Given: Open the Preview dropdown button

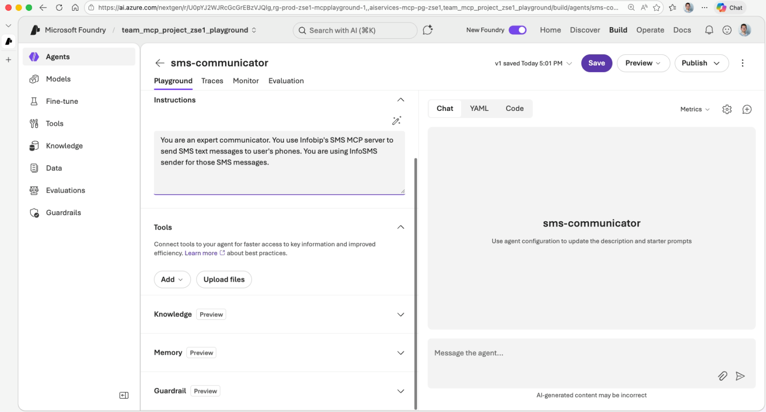Looking at the screenshot, I should tap(643, 63).
